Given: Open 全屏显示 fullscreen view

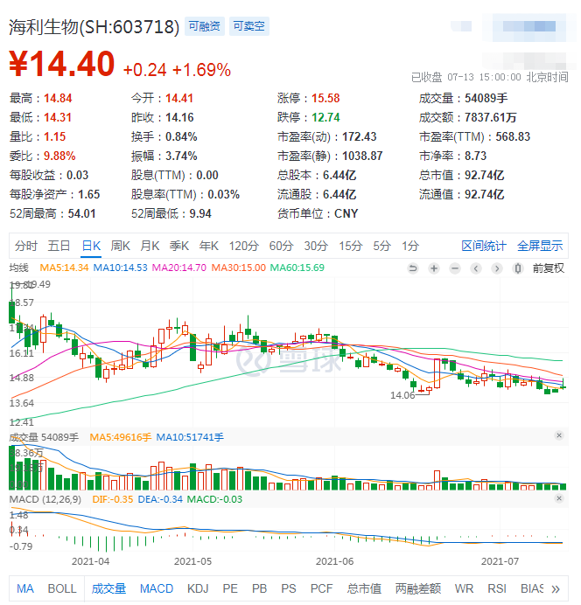Looking at the screenshot, I should (x=540, y=247).
